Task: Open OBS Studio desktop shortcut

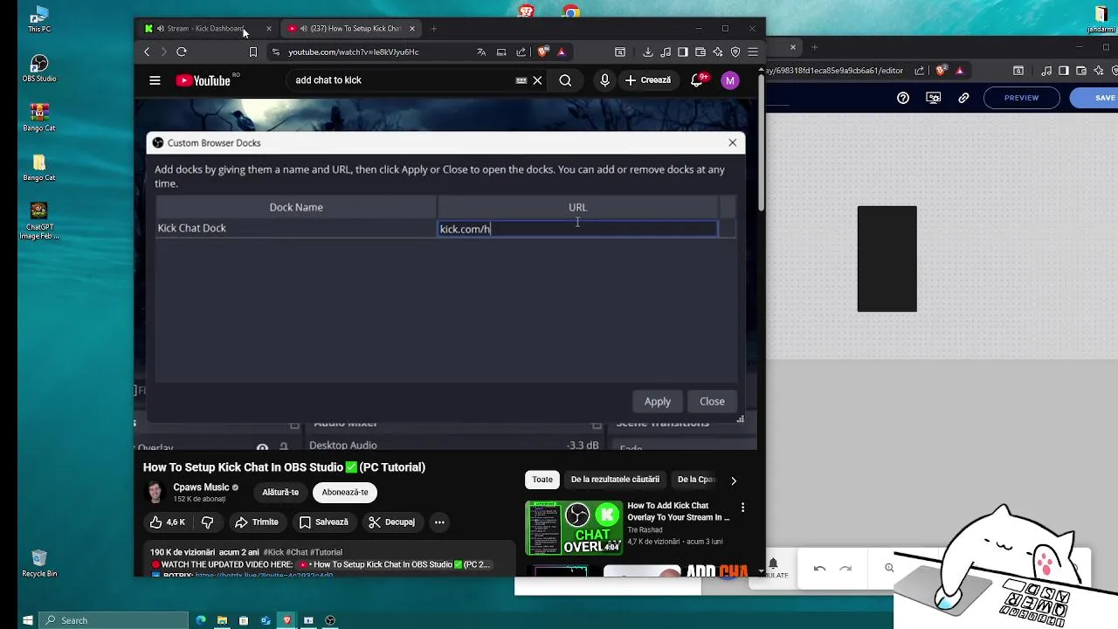Action: [38, 69]
